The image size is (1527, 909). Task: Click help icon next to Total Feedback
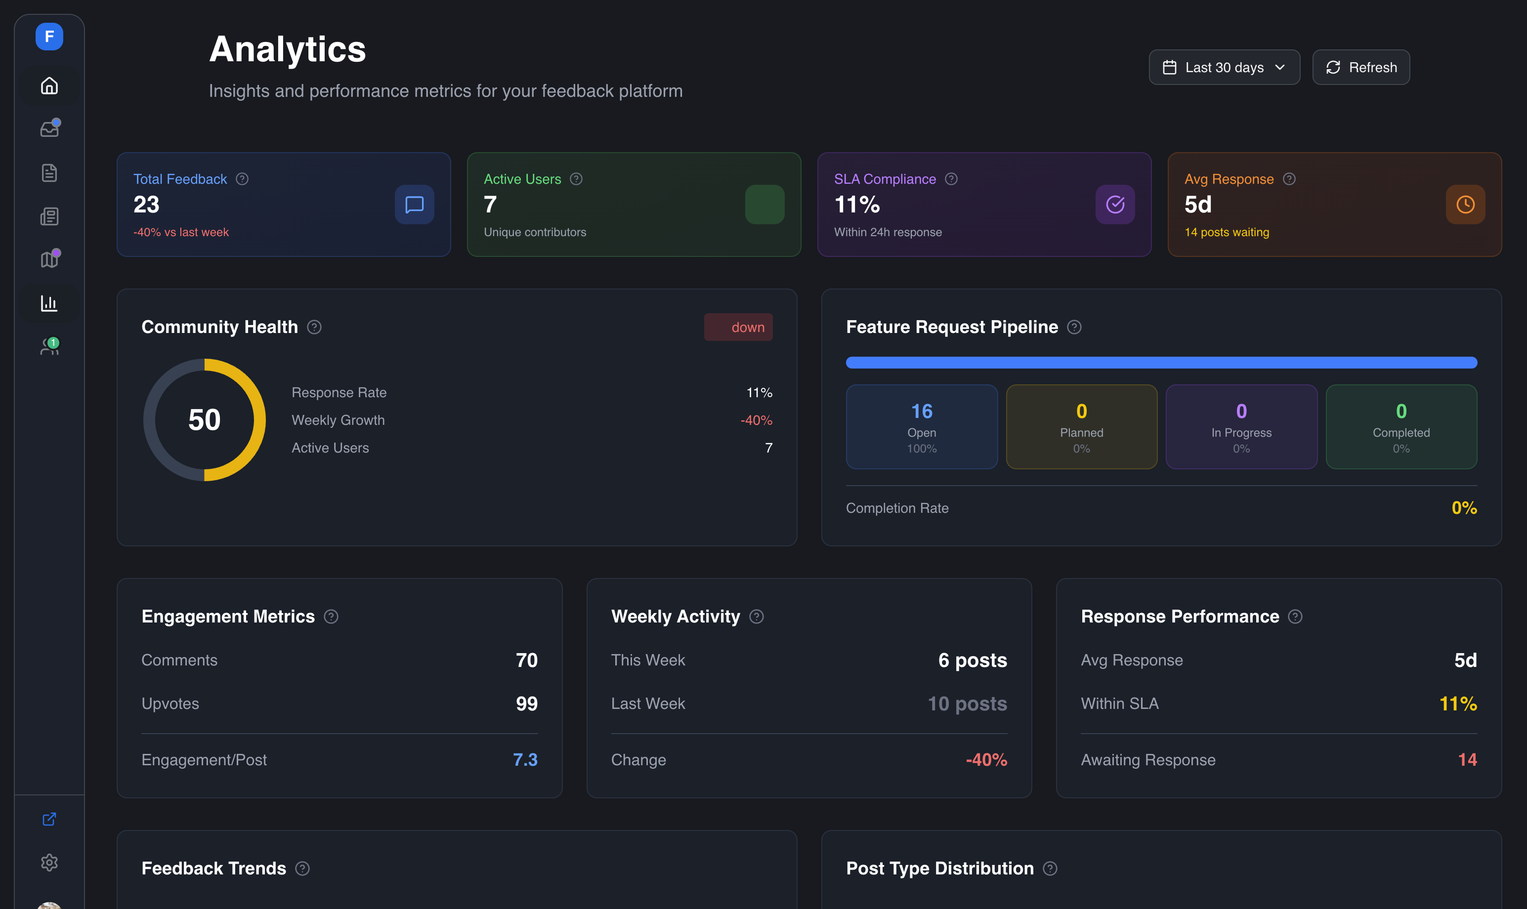[x=242, y=179]
